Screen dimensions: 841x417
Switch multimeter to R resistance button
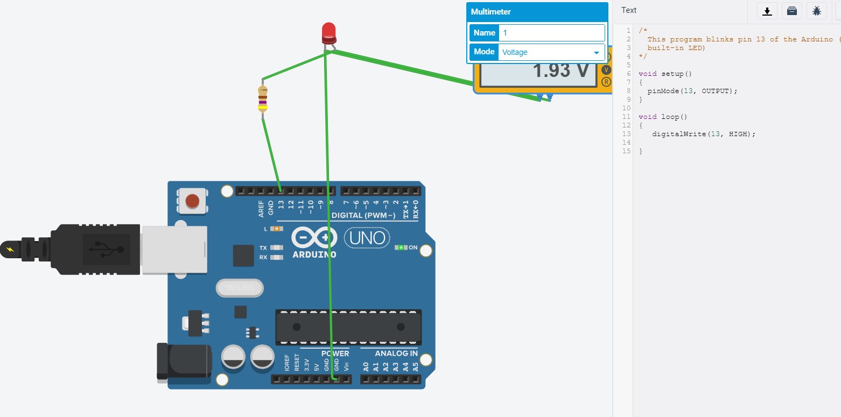click(606, 82)
